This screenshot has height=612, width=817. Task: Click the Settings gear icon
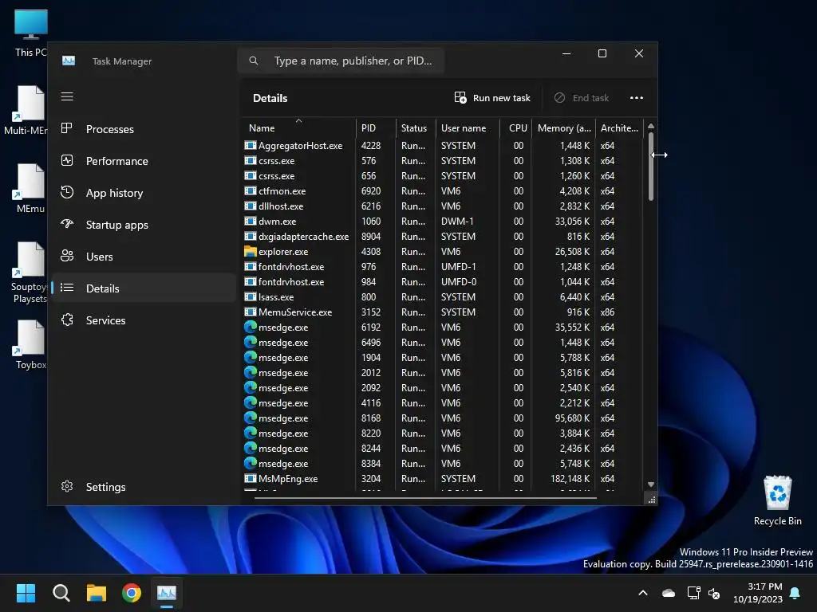pos(67,486)
